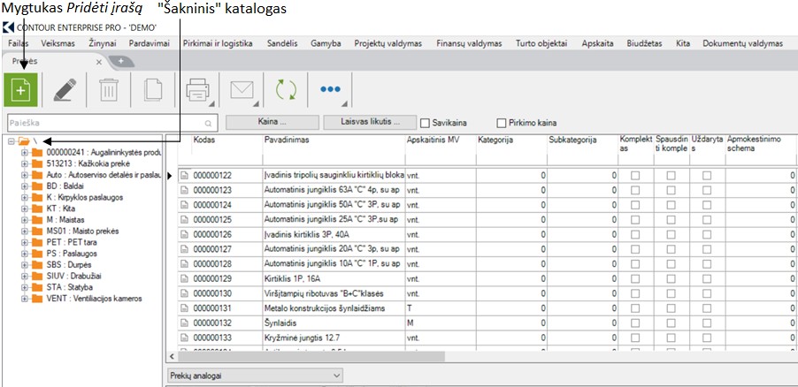Click the Laisvas likutis ... button
Viewport: 798px width, 387px height.
tap(370, 122)
